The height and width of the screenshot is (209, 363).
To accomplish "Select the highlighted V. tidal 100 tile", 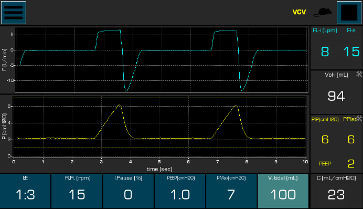I will (283, 191).
